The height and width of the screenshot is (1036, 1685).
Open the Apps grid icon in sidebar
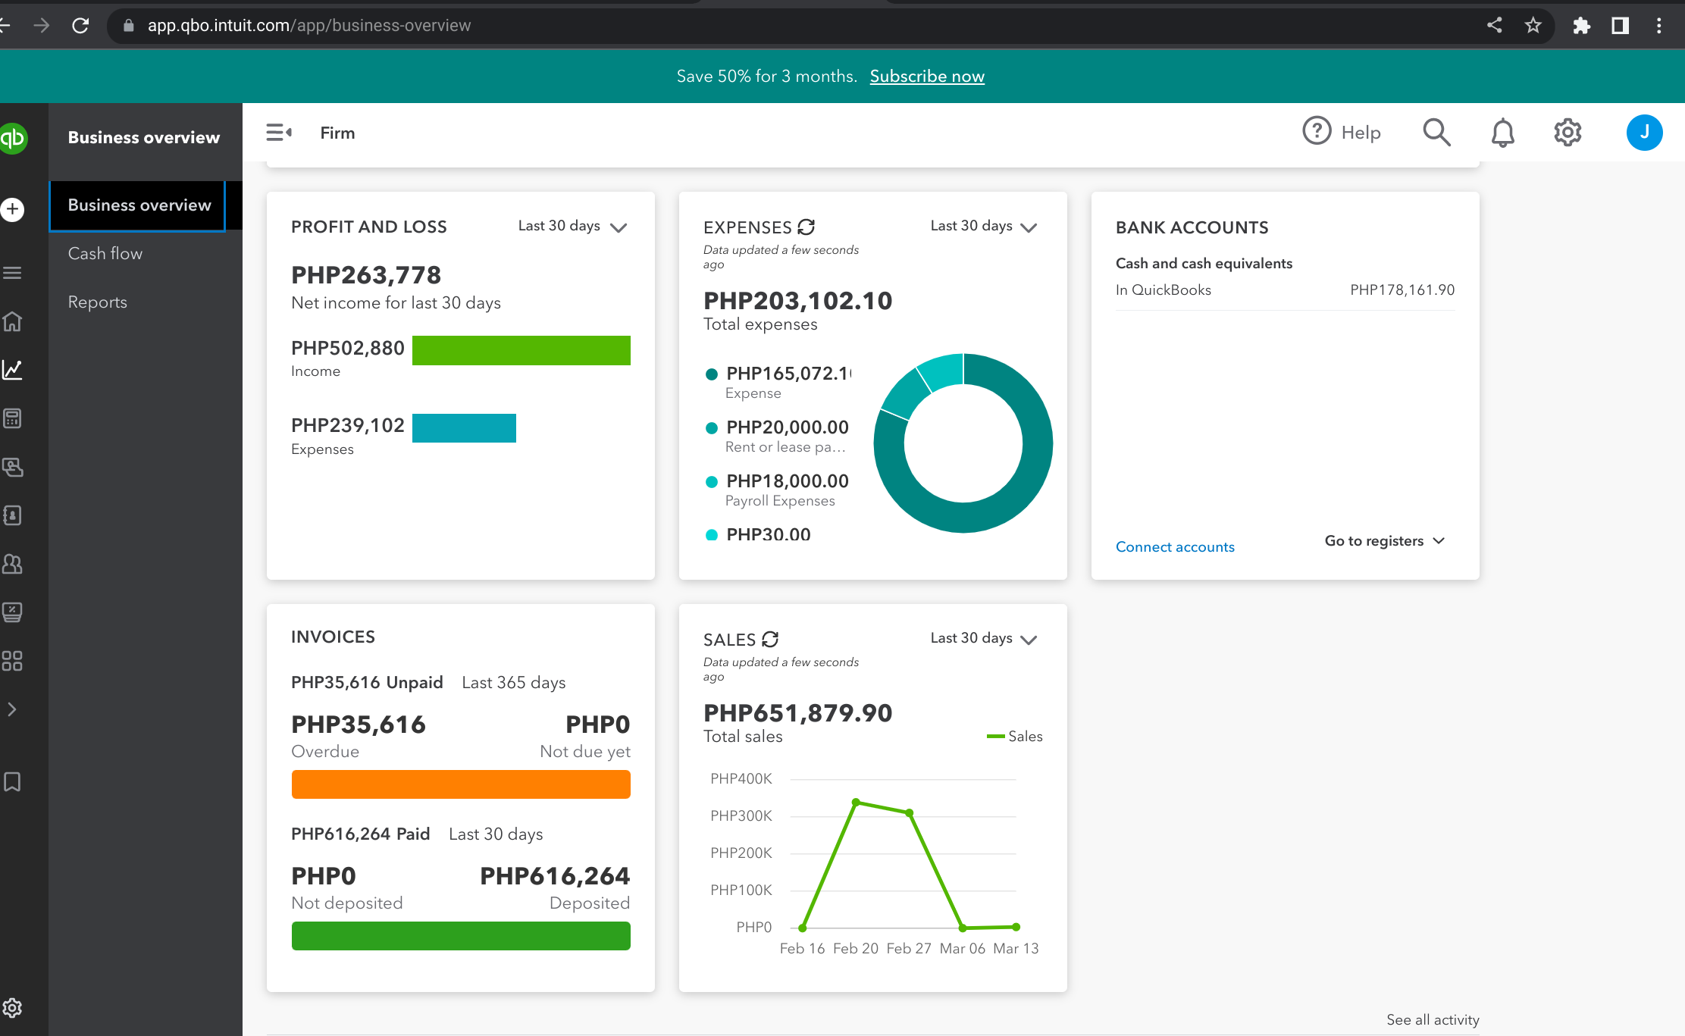12,661
